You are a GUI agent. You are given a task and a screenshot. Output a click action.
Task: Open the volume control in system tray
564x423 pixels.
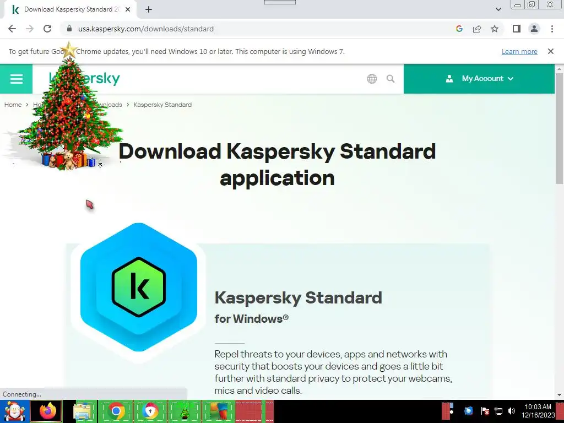point(511,411)
